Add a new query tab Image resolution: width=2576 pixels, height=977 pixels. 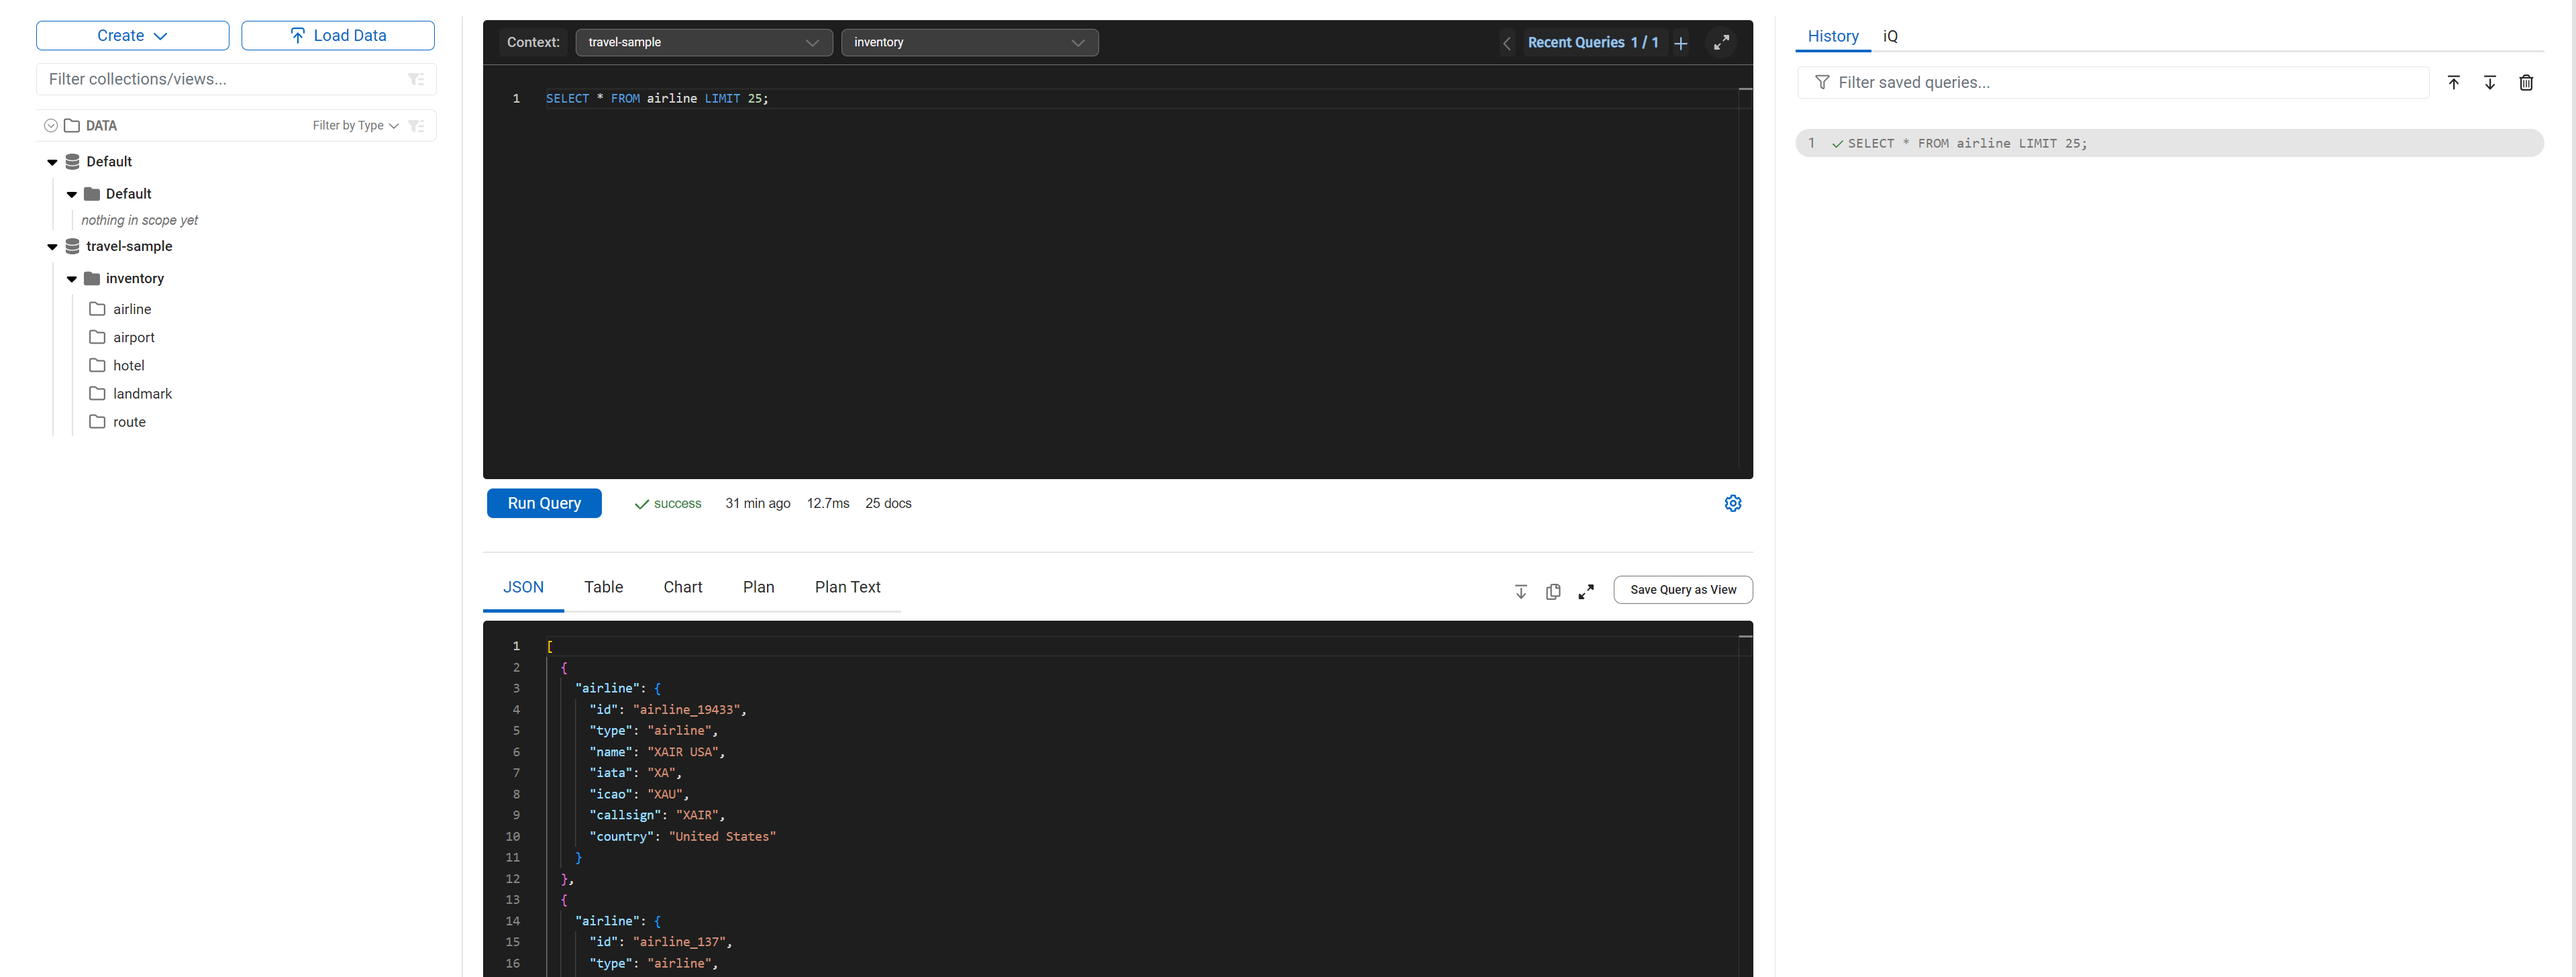click(1680, 43)
